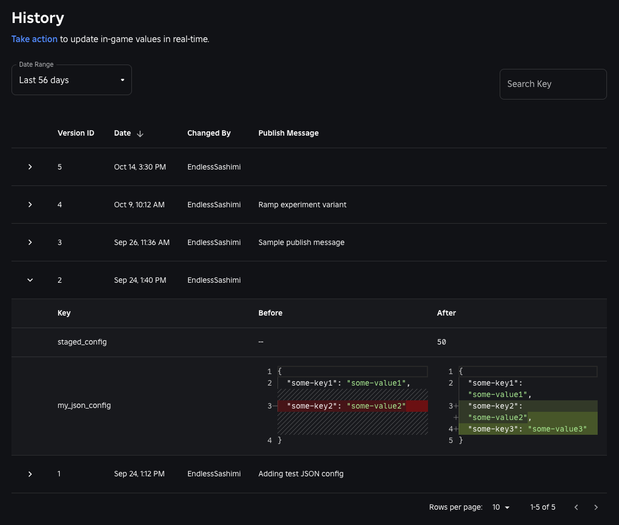Click staged_config After value 50

(x=441, y=342)
